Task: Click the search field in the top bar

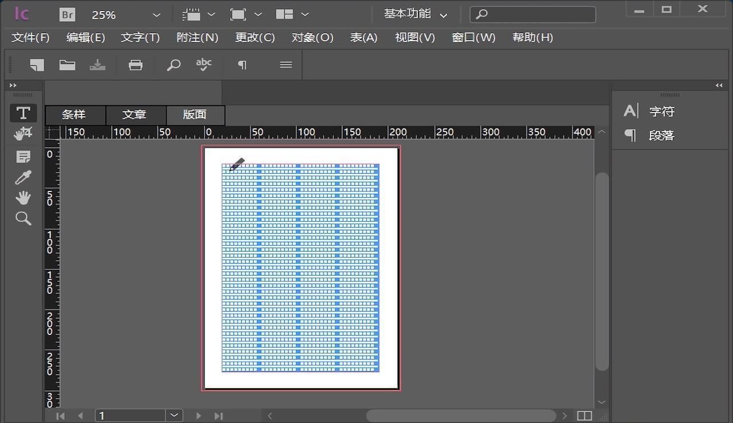Action: pyautogui.click(x=533, y=14)
